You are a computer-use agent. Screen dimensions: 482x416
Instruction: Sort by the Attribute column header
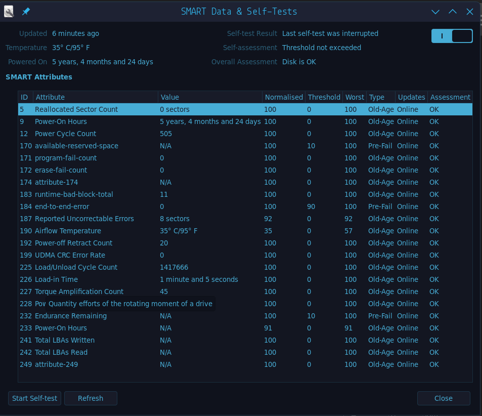pos(95,97)
